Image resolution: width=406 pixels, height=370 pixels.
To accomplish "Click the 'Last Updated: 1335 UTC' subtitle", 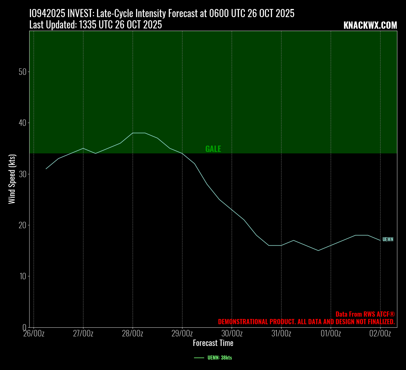I will [x=96, y=25].
